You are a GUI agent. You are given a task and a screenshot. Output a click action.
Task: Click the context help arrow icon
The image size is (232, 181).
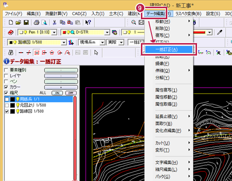click(88, 23)
